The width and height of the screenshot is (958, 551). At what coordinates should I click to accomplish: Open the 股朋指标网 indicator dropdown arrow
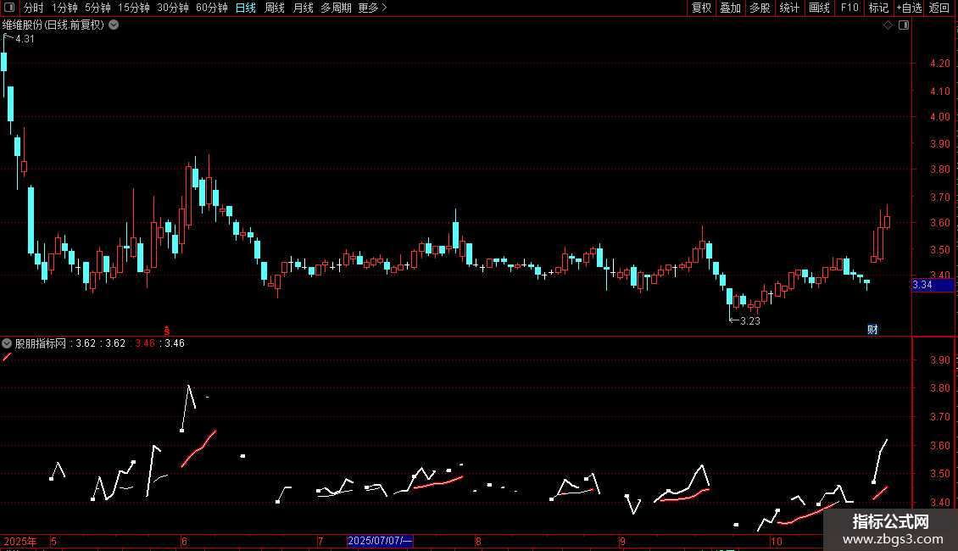[x=7, y=343]
